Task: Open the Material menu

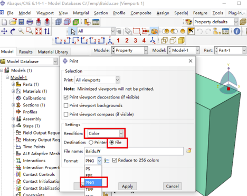Action: click(x=81, y=13)
